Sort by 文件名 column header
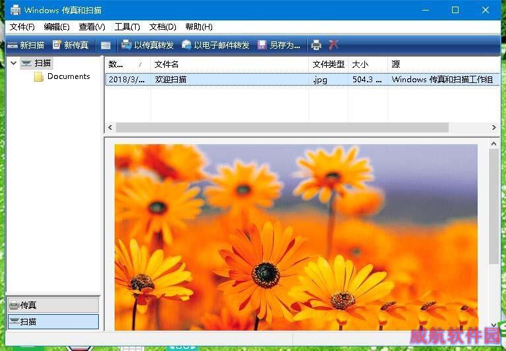506x351 pixels. point(229,64)
